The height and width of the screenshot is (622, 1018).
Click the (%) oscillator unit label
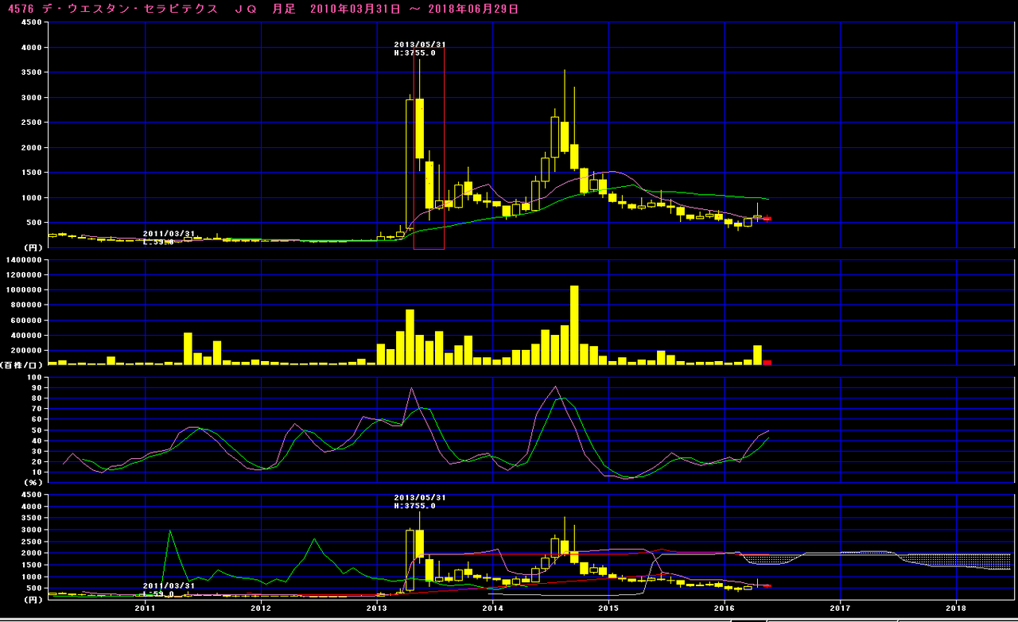point(33,481)
